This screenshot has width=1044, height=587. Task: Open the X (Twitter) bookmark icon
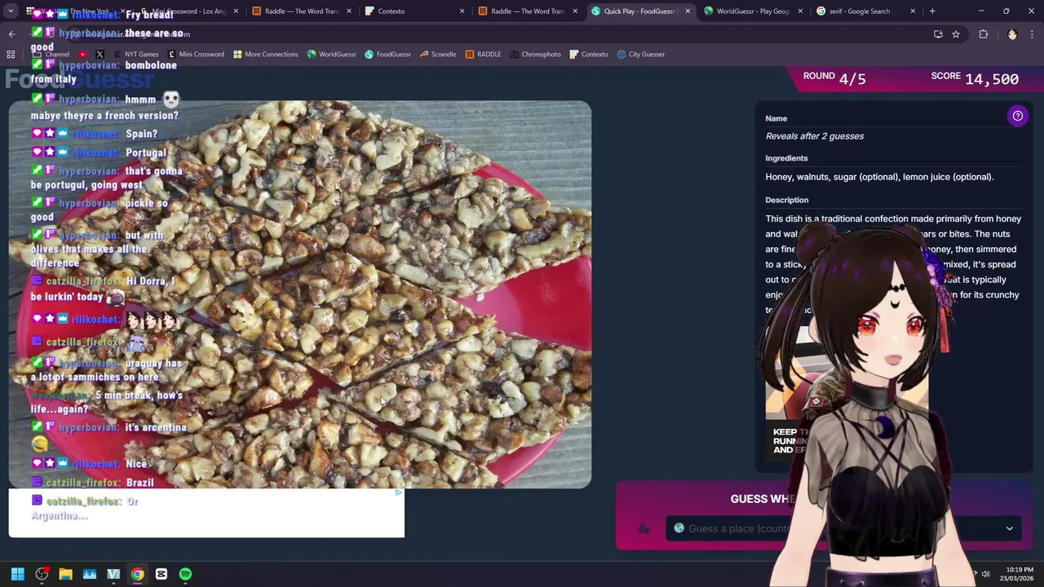coord(100,54)
